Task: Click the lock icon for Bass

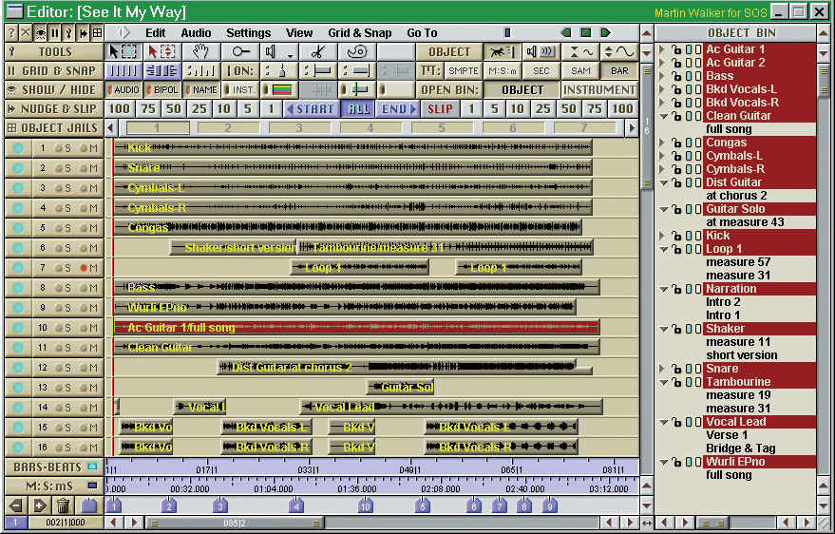Action: [x=675, y=76]
